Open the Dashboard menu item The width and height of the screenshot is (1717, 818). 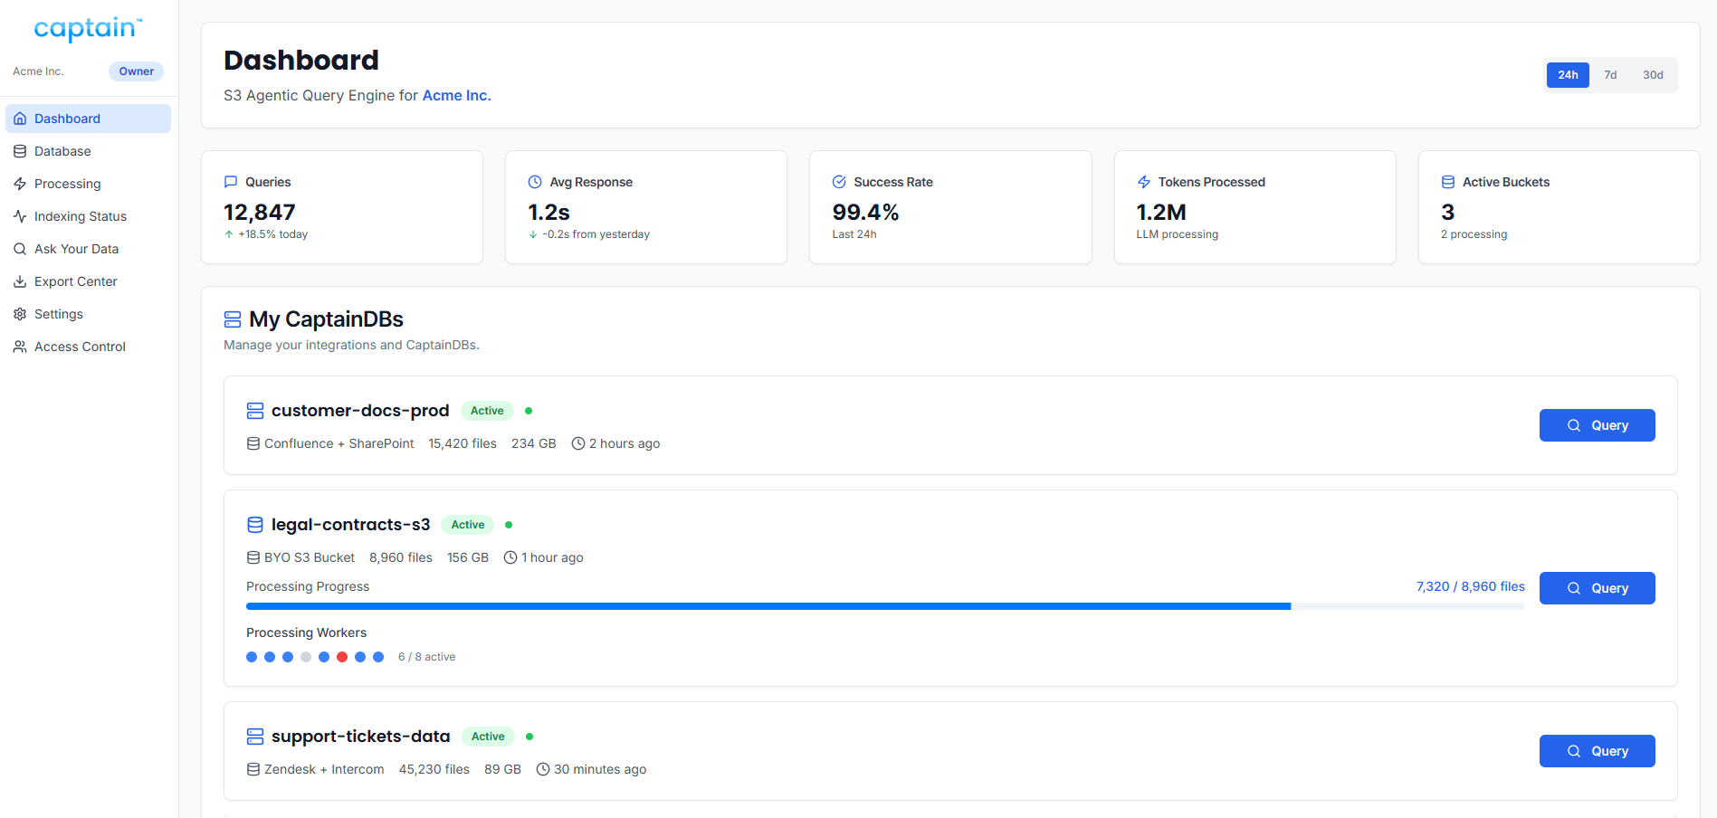coord(88,119)
